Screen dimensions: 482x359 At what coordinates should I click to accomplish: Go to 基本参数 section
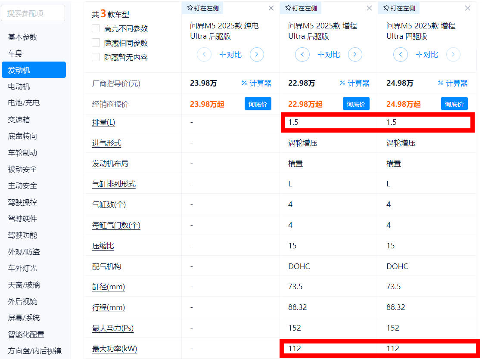[x=22, y=37]
